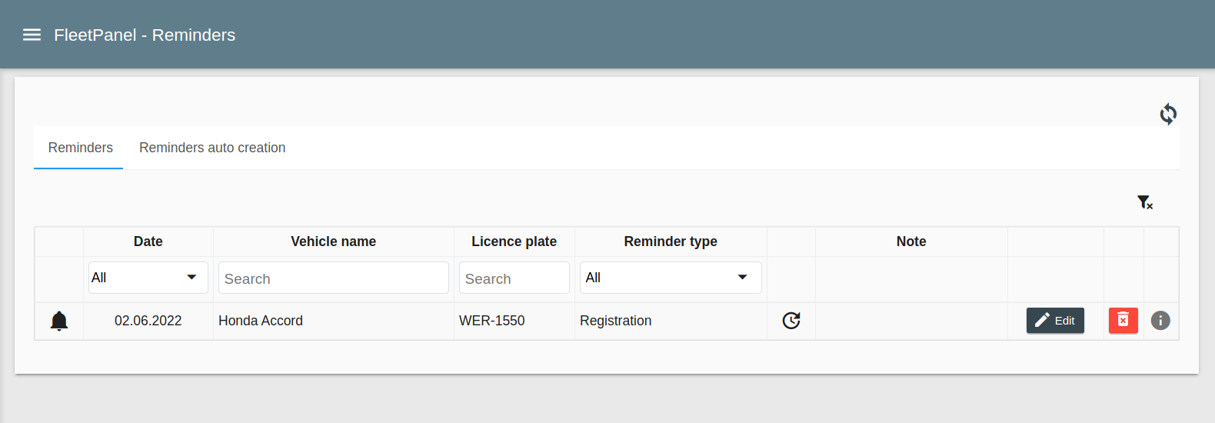The width and height of the screenshot is (1215, 423).
Task: Click the Reminder type column header
Action: point(670,241)
